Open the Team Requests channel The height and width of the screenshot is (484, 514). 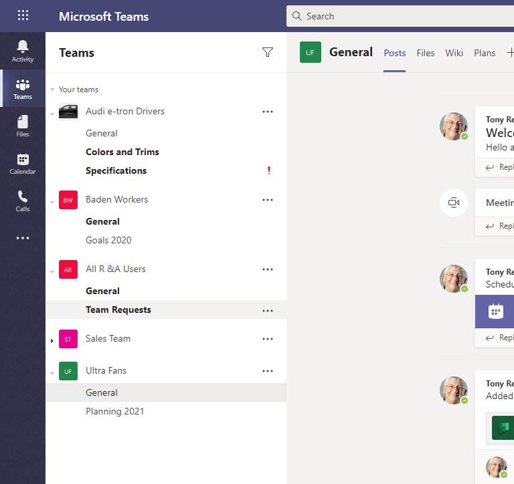(118, 310)
